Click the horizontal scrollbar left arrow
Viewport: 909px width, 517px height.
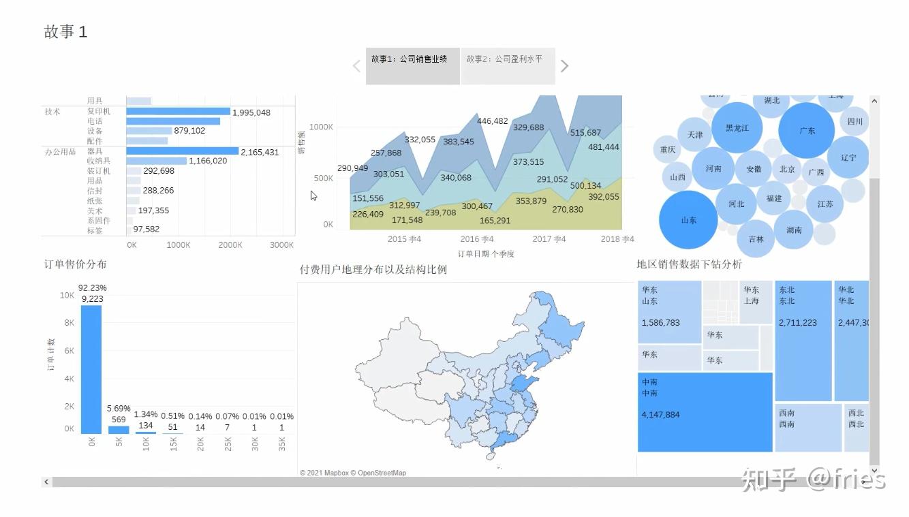click(x=46, y=482)
